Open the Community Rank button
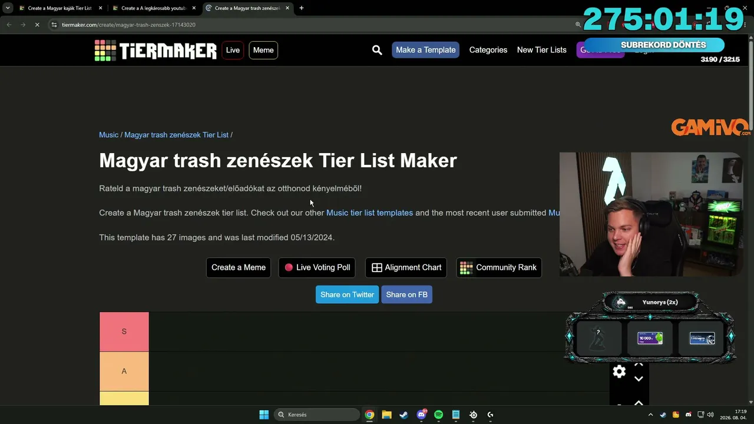Viewport: 754px width, 424px height. (x=499, y=267)
